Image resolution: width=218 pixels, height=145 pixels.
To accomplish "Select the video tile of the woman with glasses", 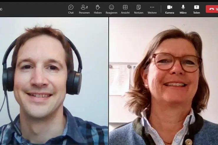I will 163,81.
